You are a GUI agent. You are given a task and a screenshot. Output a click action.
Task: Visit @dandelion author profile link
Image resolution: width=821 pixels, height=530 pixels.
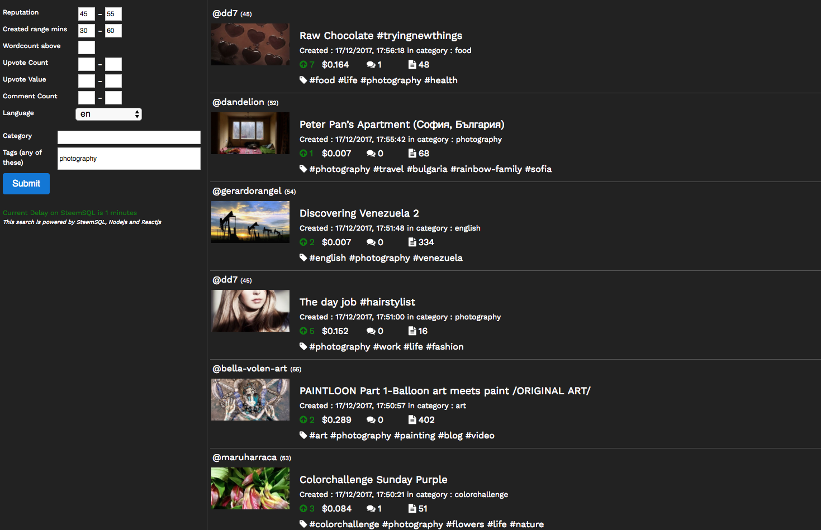tap(238, 102)
